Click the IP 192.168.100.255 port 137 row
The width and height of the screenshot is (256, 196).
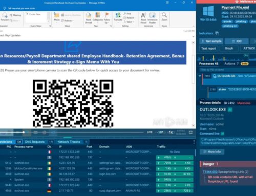click(97, 158)
